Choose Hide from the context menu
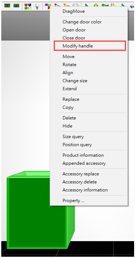This screenshot has width=136, height=258. pyautogui.click(x=67, y=126)
